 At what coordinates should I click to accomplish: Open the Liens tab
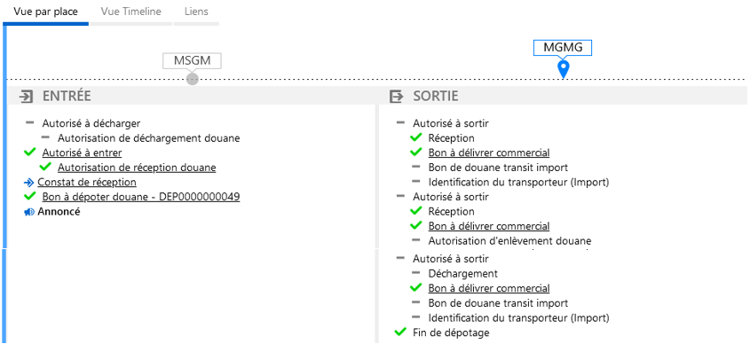tap(196, 12)
